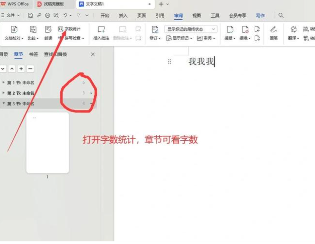Collapse the 第 3 节 section item
The image size is (315, 244).
click(x=4, y=104)
